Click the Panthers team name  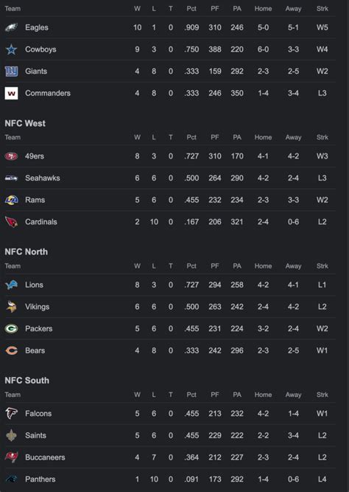coord(40,479)
